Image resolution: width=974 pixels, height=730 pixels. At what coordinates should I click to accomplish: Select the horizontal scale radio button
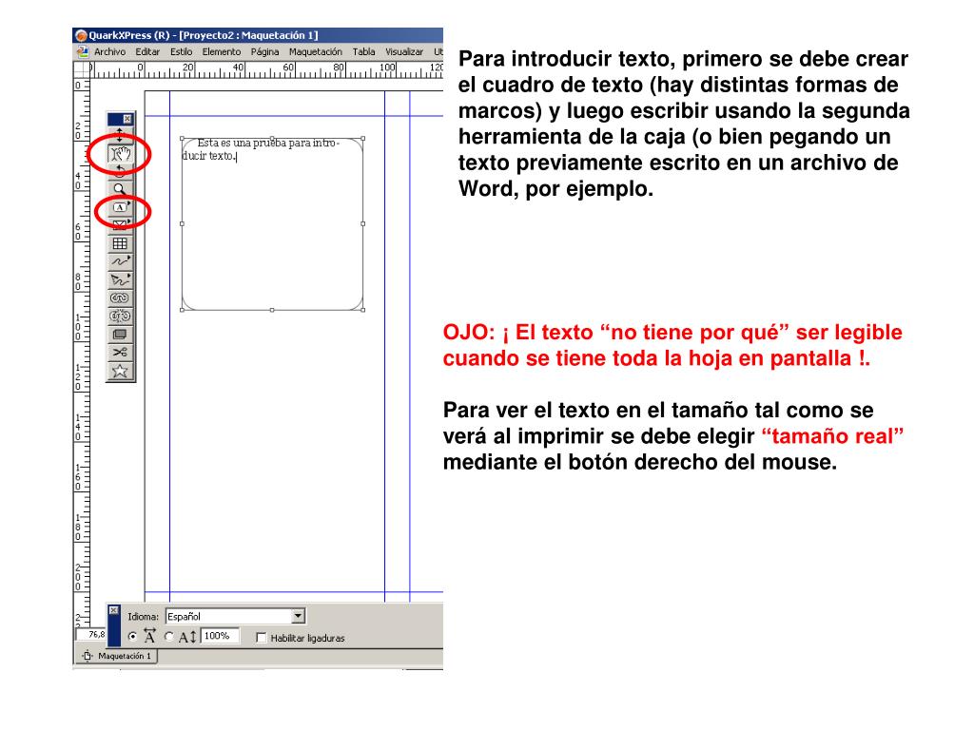[132, 637]
